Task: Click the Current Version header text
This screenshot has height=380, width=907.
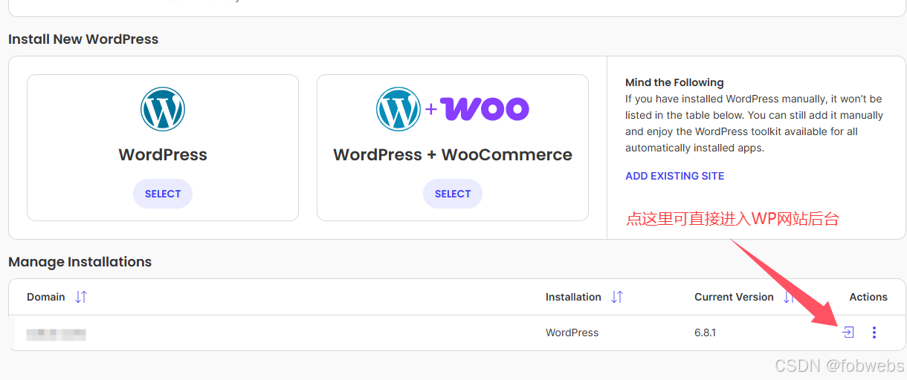Action: click(x=734, y=297)
